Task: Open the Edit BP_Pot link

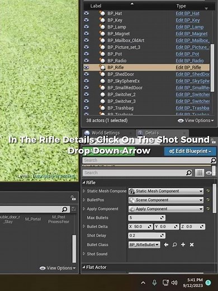Action: click(x=187, y=54)
